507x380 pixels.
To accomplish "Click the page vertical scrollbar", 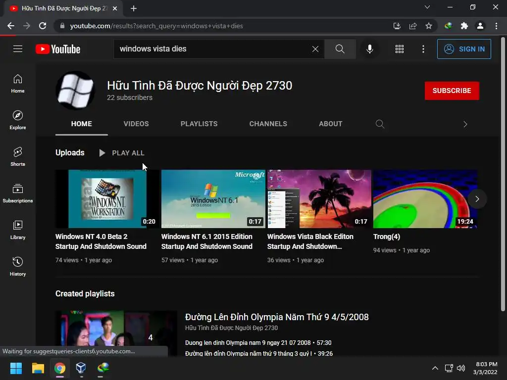I will coord(503,175).
